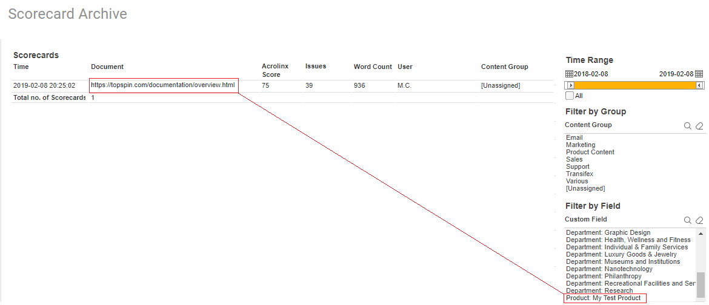Click issues value 39
The height and width of the screenshot is (305, 709).
click(x=309, y=85)
